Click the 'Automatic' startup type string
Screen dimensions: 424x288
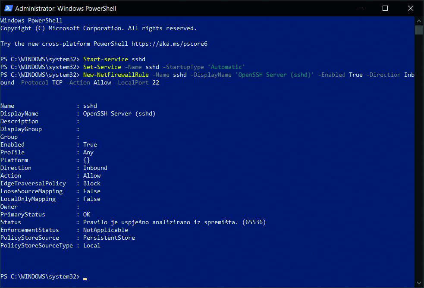pos(228,67)
